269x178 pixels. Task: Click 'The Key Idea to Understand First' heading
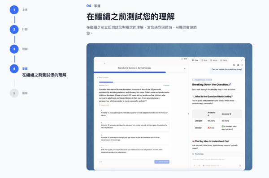coord(211,141)
